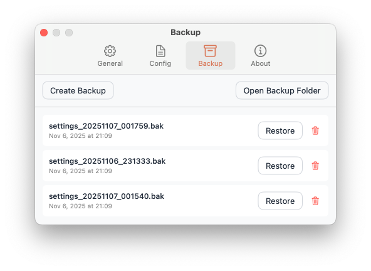Select the Backup tab

coord(211,56)
